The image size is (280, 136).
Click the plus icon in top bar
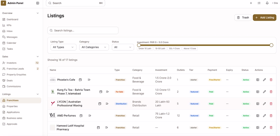(251, 3)
